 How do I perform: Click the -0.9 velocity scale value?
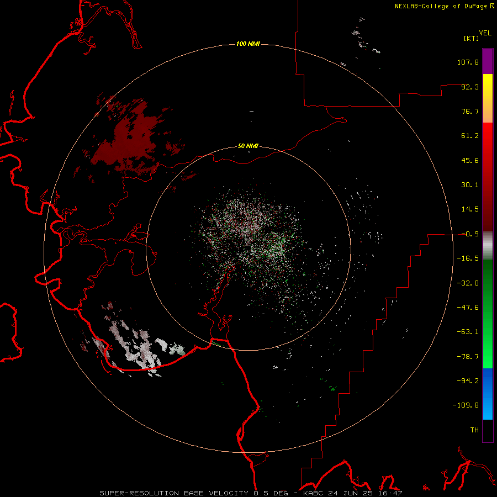(x=470, y=234)
